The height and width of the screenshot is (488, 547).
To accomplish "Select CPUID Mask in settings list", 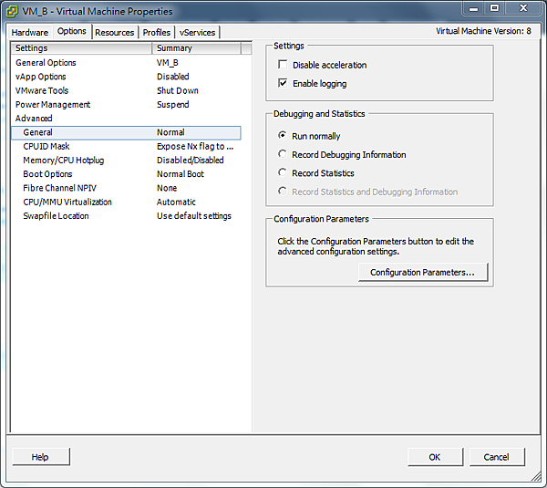I will click(46, 147).
